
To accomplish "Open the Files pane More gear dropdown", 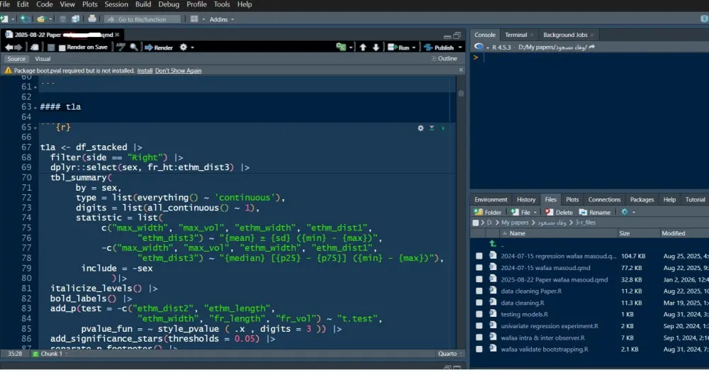I will click(x=628, y=212).
